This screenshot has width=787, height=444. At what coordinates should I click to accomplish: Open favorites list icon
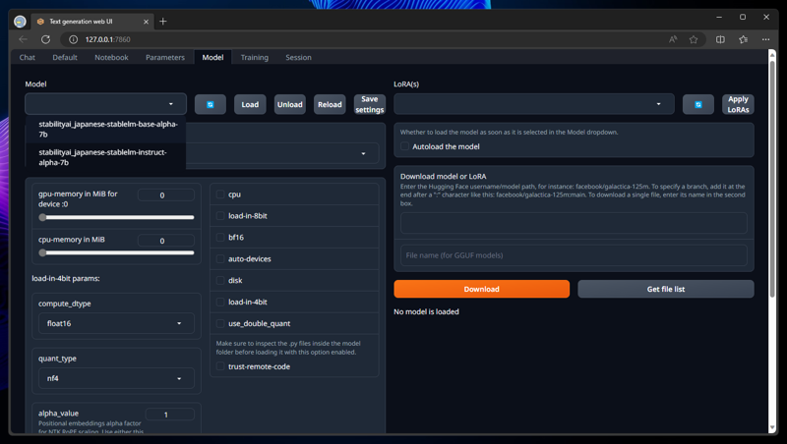coord(744,39)
